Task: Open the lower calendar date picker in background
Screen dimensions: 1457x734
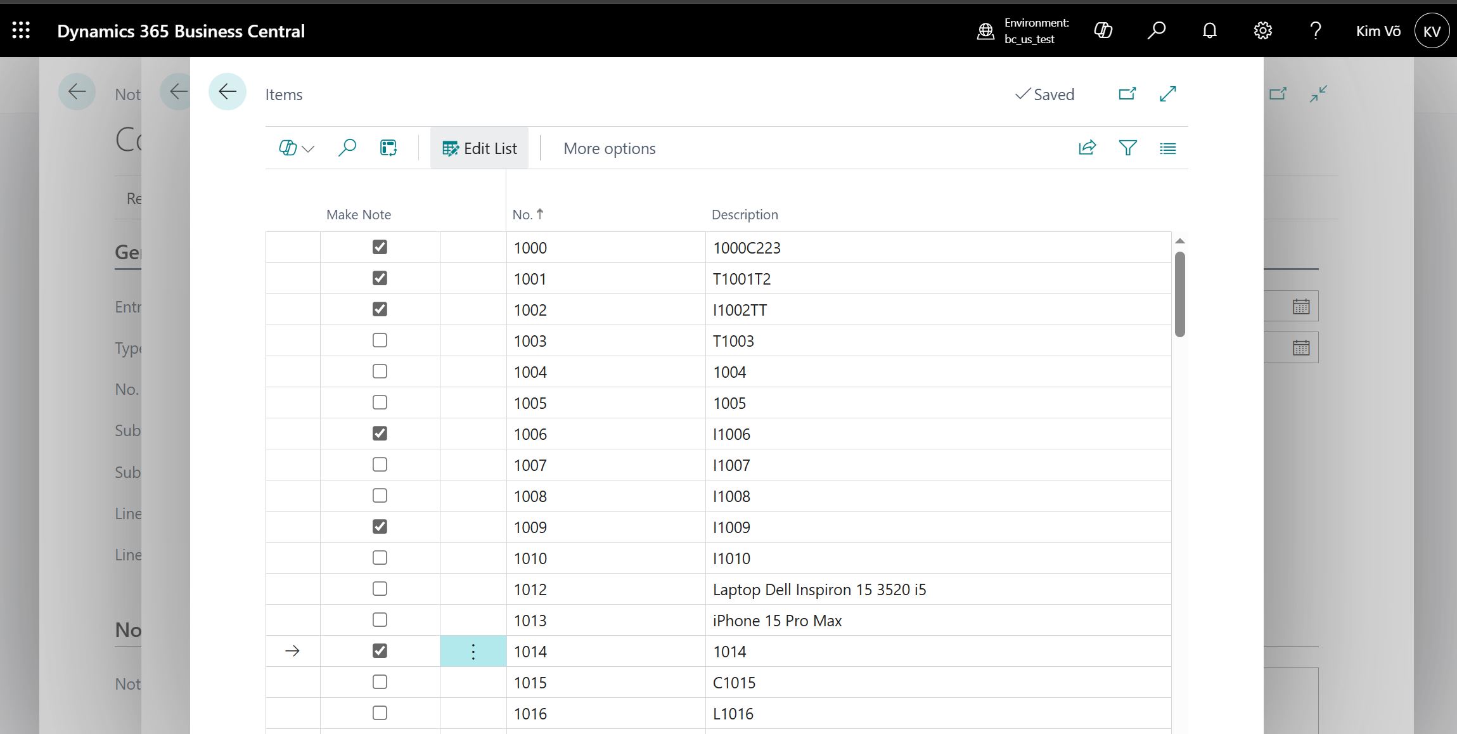Action: pos(1301,348)
